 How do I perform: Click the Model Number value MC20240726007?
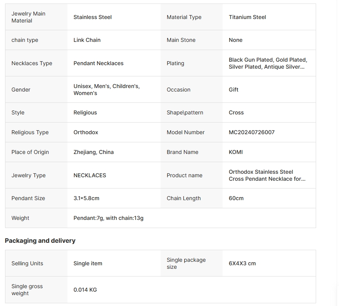(x=251, y=132)
